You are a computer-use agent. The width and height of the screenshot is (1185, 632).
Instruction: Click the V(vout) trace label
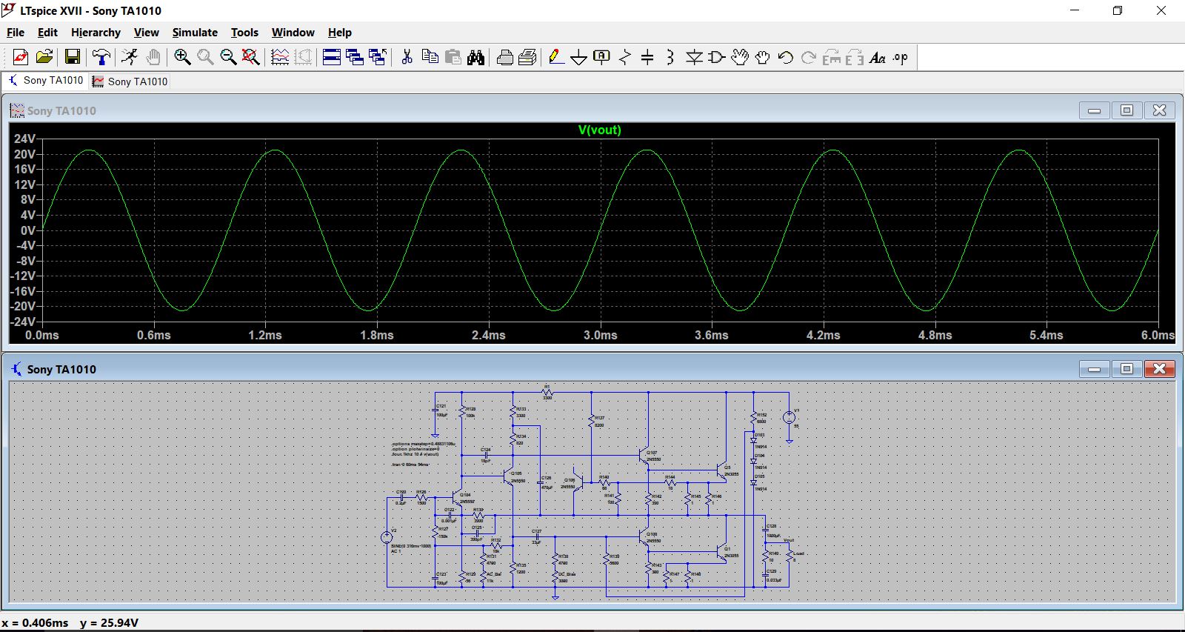coord(599,130)
